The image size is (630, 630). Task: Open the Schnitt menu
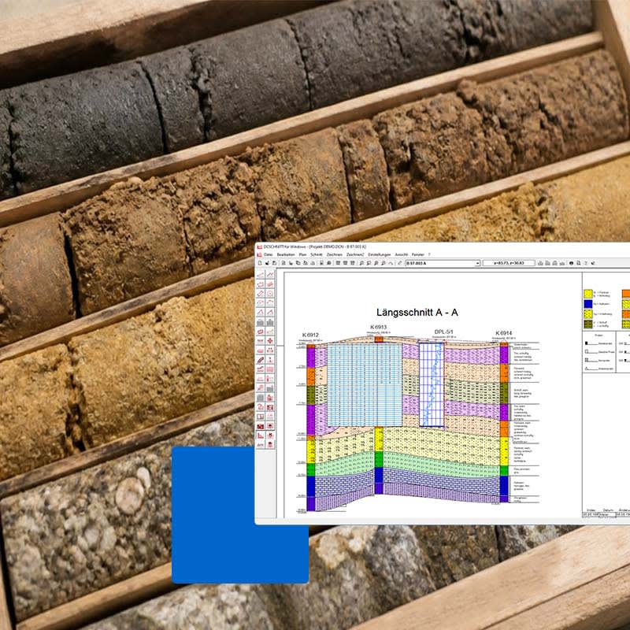(x=317, y=254)
